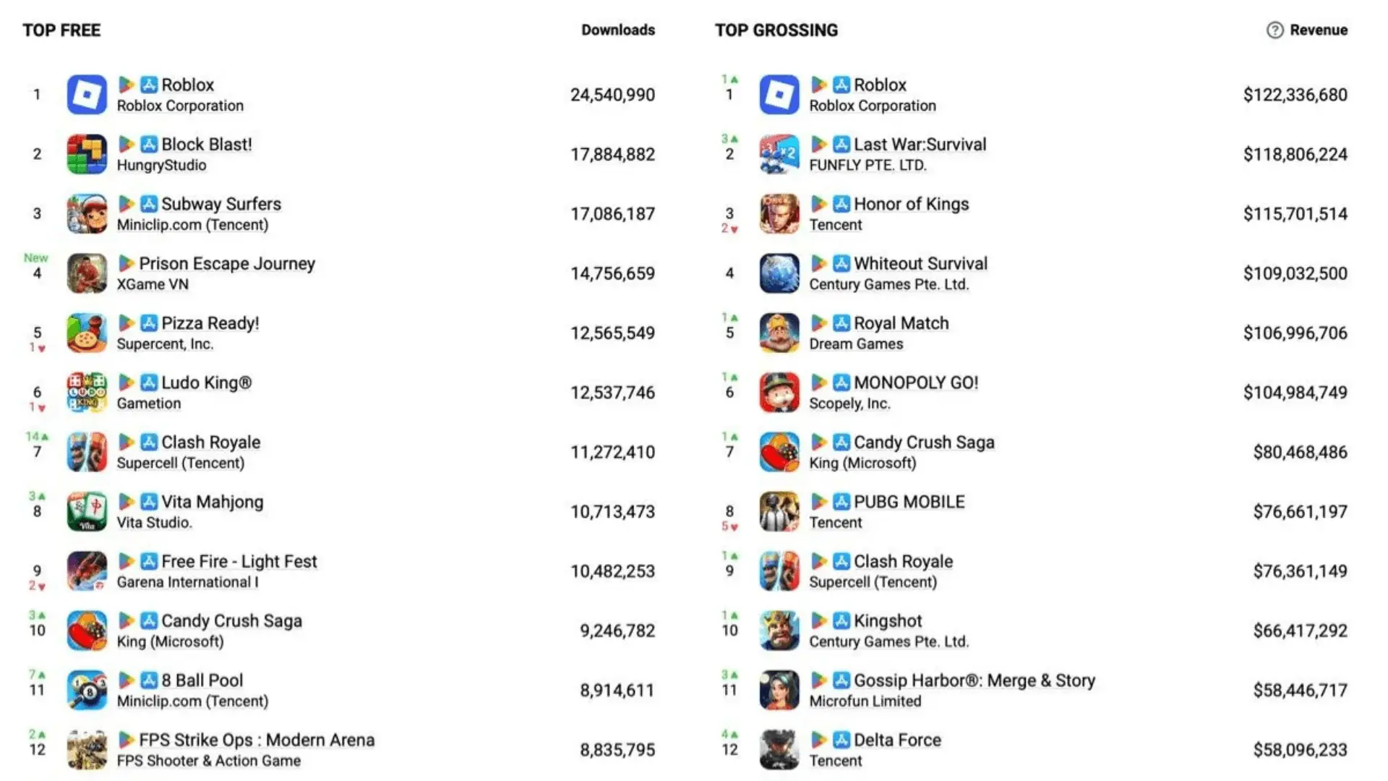1388x781 pixels.
Task: Click the Whiteout Survival app icon
Action: click(779, 273)
